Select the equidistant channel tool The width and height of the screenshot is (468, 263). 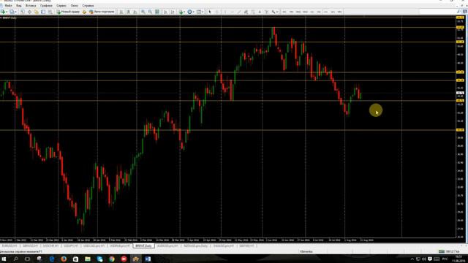[x=246, y=12]
